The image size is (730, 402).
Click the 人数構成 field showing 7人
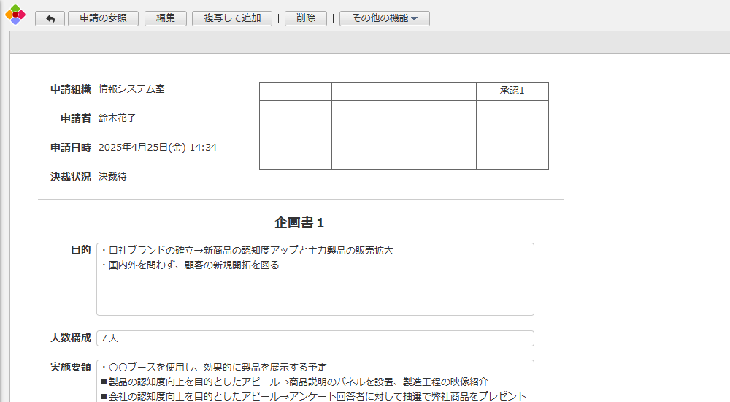click(x=315, y=338)
